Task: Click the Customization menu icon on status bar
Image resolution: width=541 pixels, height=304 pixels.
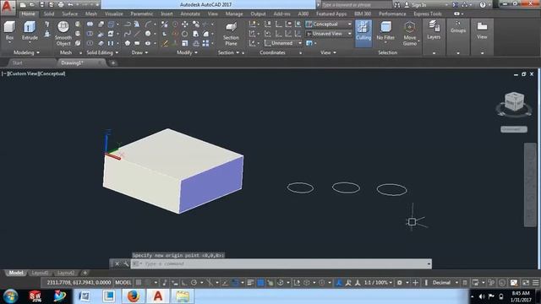Action: click(535, 283)
